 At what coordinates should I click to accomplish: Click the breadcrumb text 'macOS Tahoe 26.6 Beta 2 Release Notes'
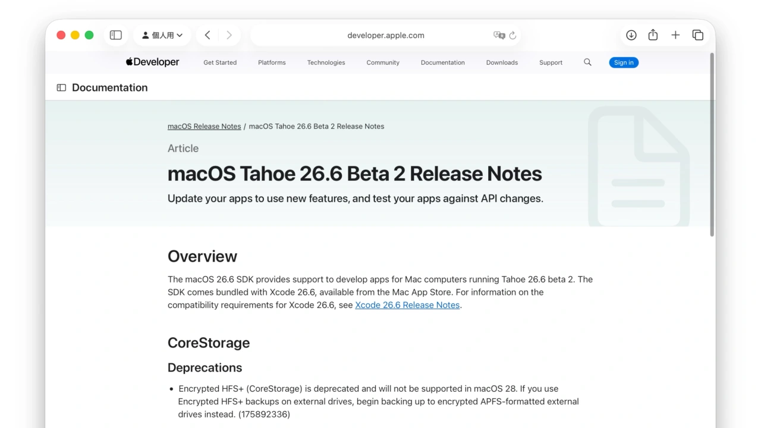tap(316, 126)
